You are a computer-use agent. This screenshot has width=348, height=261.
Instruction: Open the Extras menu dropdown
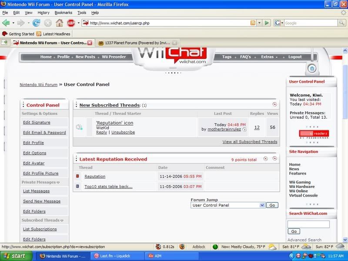click(269, 57)
